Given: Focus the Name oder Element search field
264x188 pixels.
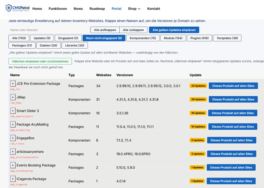Looking at the screenshot, I should [x=49, y=30].
